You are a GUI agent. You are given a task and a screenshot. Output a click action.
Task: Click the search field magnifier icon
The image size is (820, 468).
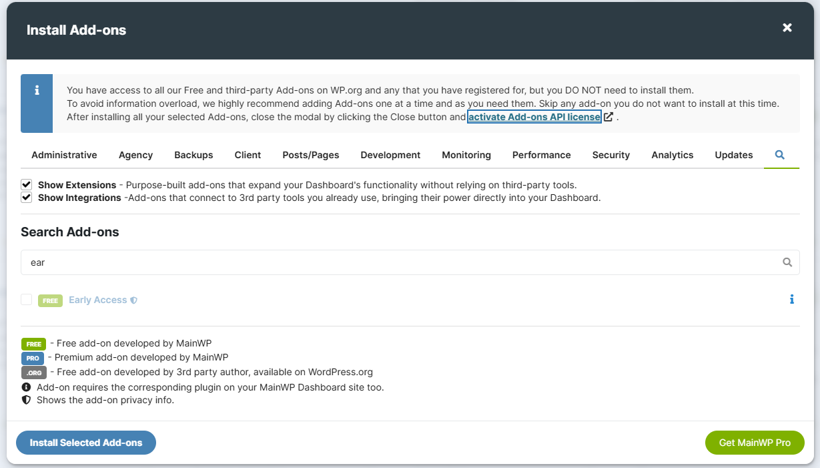[x=787, y=262]
